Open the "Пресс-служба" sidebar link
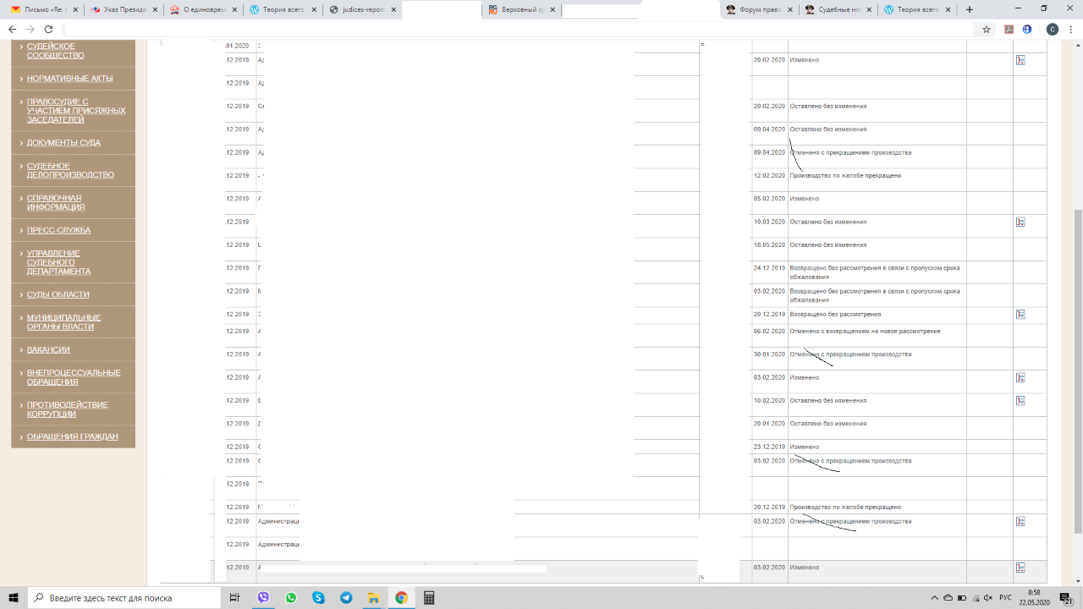Viewport: 1083px width, 609px height. coord(58,230)
